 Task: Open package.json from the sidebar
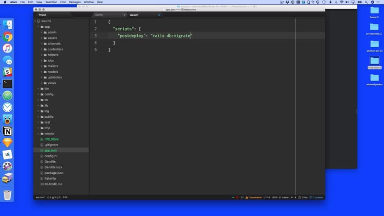click(x=54, y=173)
